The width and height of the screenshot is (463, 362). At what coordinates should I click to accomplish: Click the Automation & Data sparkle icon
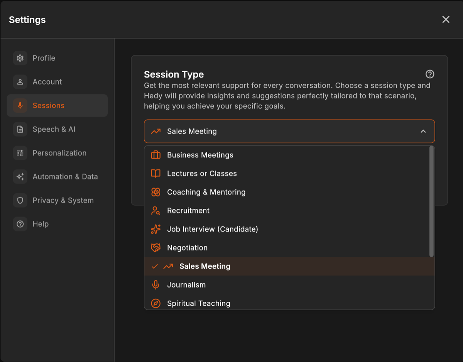click(x=20, y=177)
